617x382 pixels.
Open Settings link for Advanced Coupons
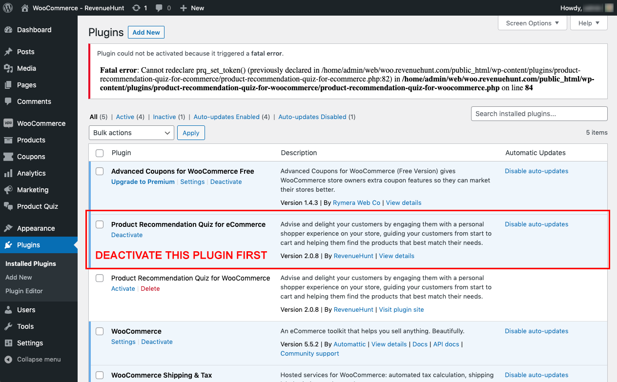(192, 182)
